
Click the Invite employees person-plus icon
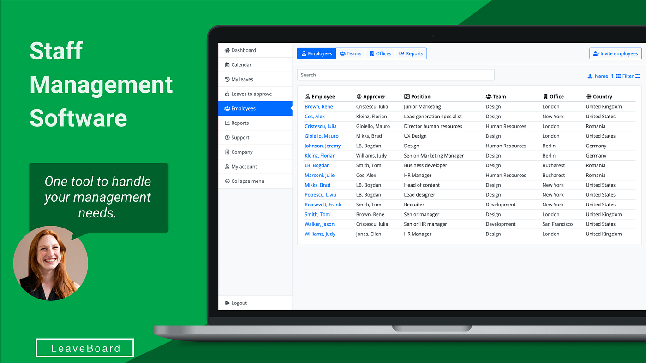pos(596,53)
